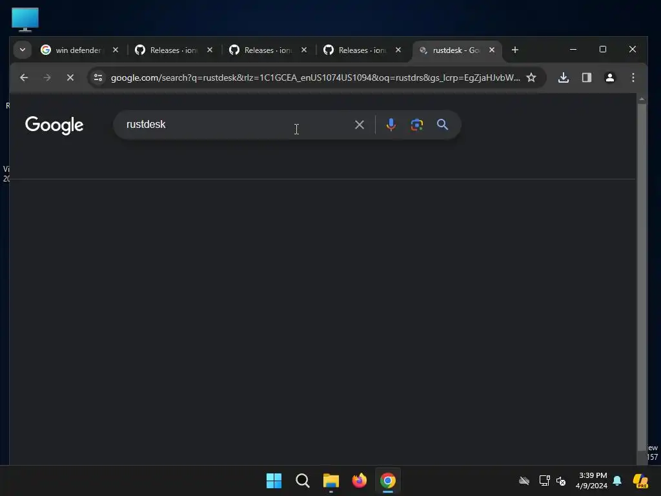The width and height of the screenshot is (661, 496).
Task: Stop loading the page
Action: pyautogui.click(x=70, y=77)
